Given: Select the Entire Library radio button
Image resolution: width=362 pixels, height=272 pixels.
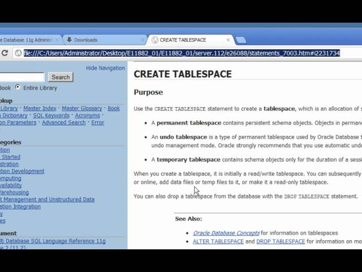Looking at the screenshot, I should point(18,87).
